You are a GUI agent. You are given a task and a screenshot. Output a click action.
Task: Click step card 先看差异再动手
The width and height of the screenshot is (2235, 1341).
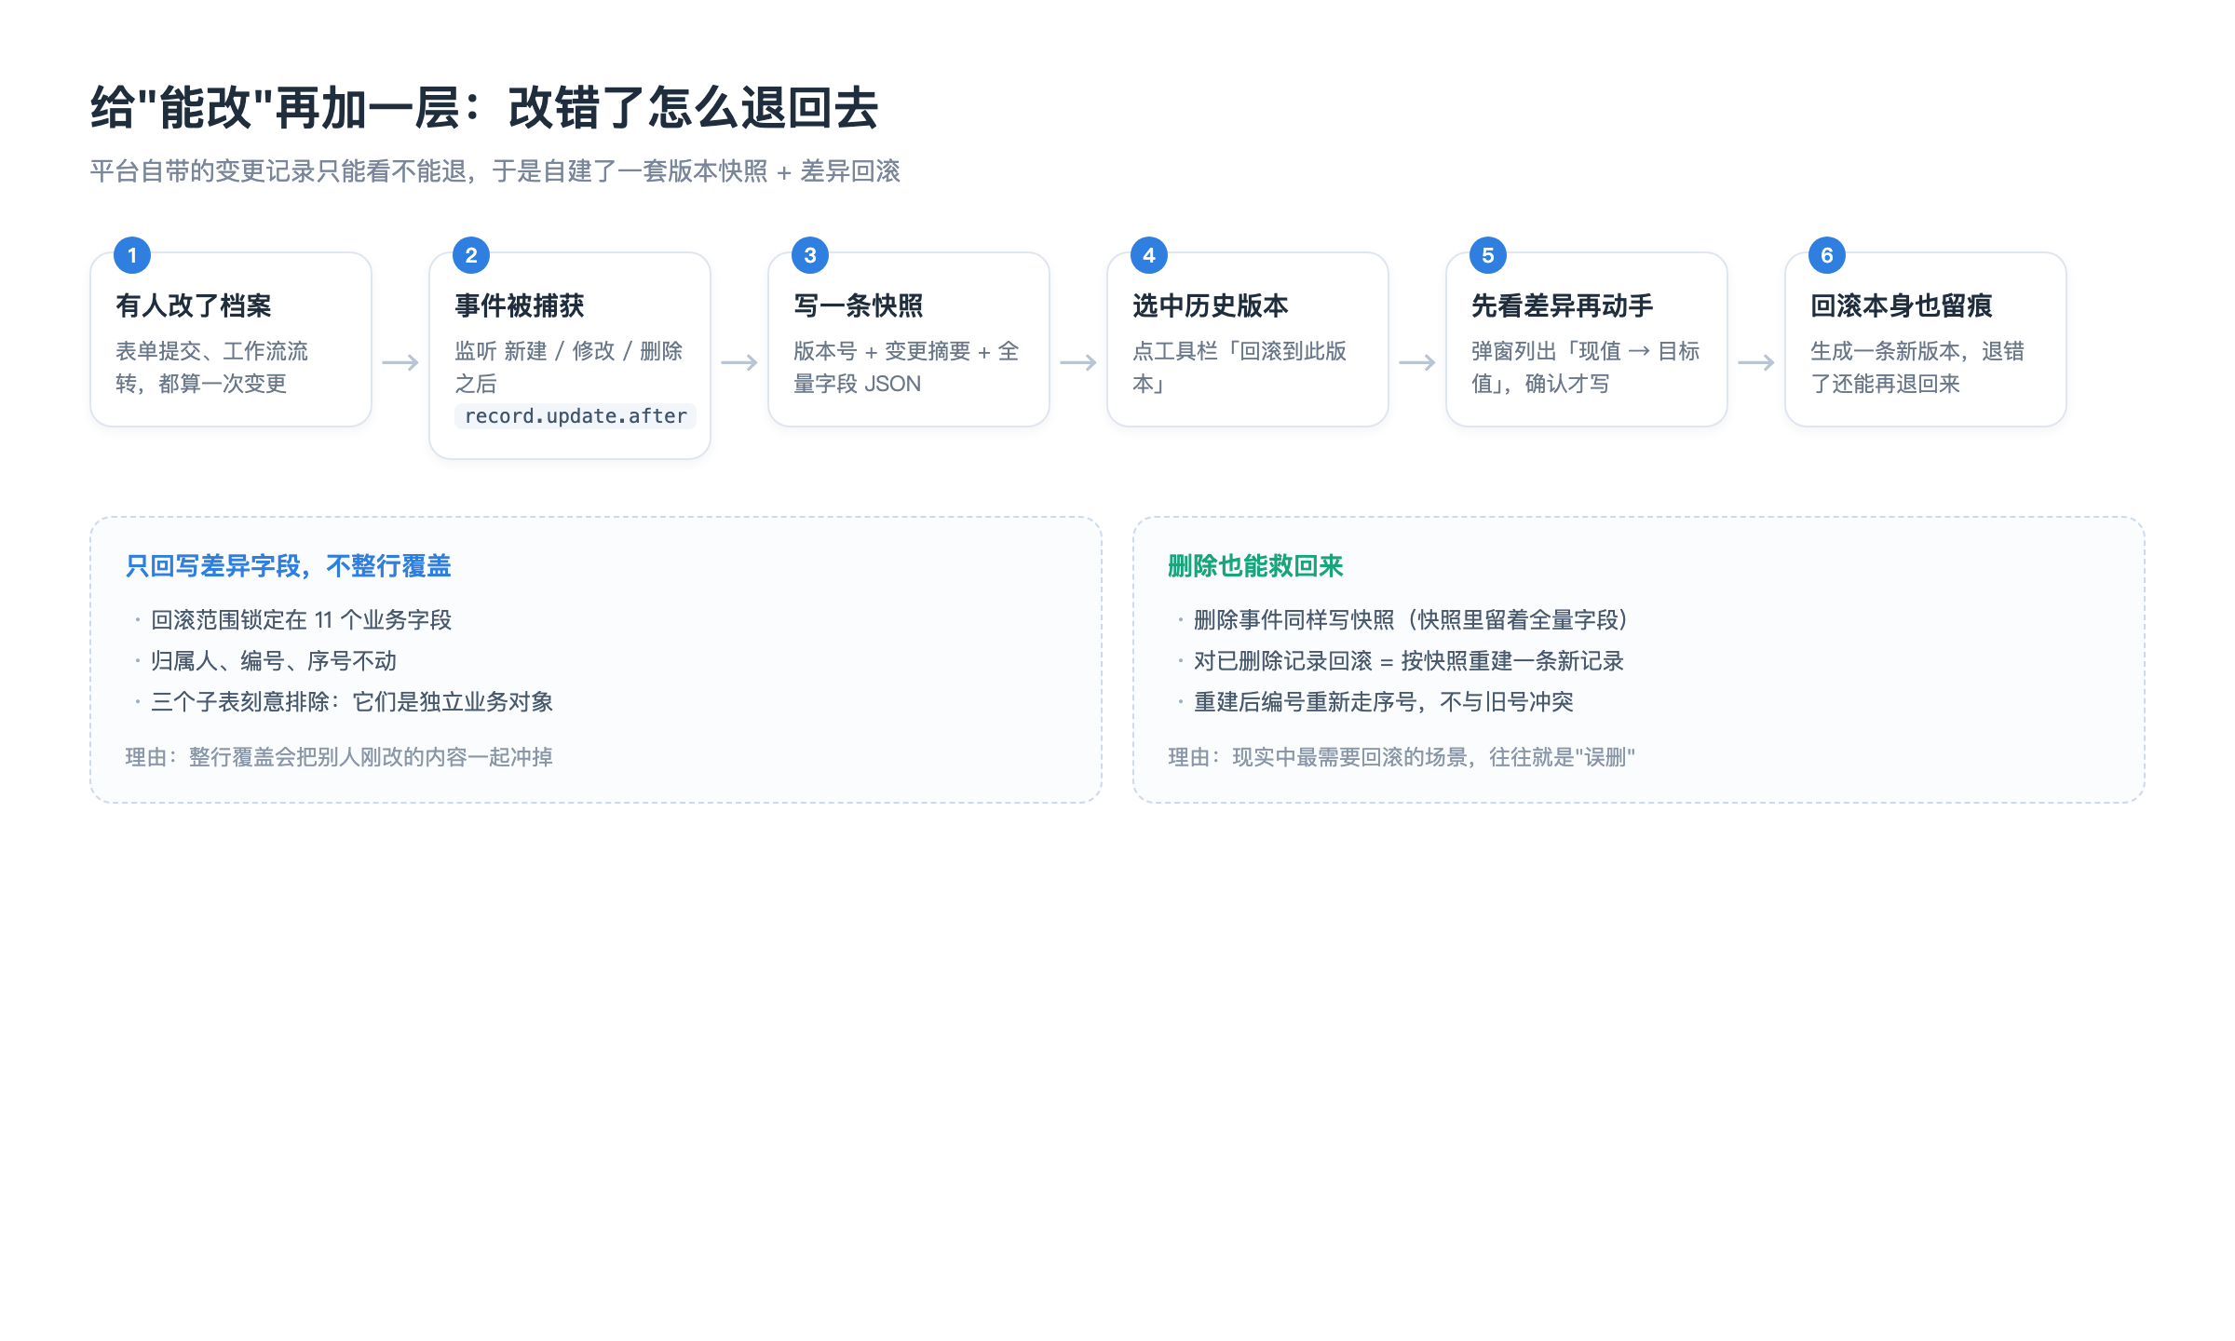click(x=1587, y=339)
